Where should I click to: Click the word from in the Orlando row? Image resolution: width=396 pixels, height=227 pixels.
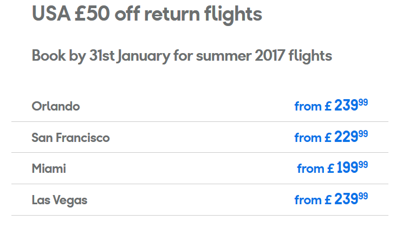point(308,106)
